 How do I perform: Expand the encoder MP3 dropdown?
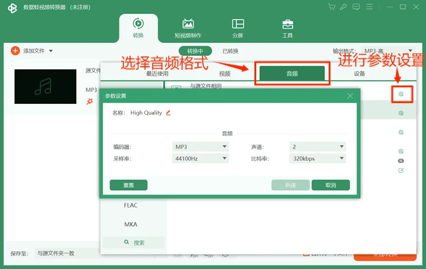(200, 147)
